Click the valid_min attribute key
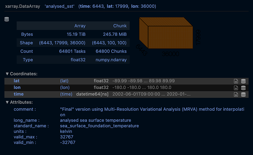The image size is (253, 155). [x=25, y=142]
